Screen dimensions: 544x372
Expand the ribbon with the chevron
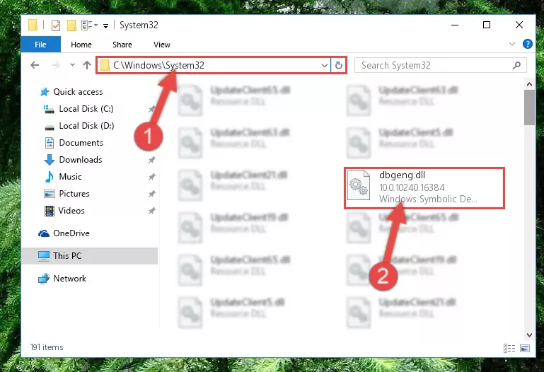coord(511,44)
